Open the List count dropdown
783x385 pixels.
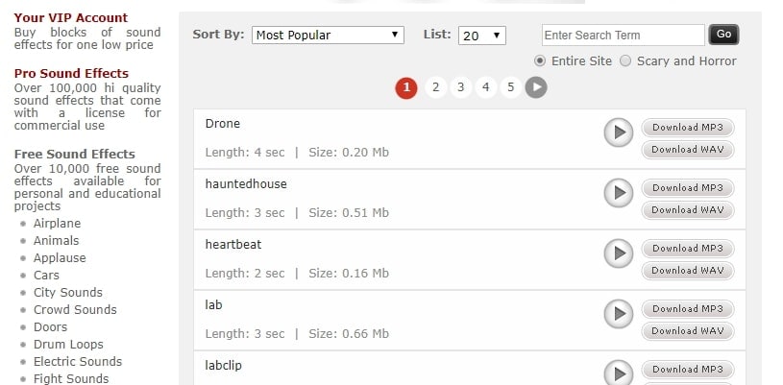point(482,36)
